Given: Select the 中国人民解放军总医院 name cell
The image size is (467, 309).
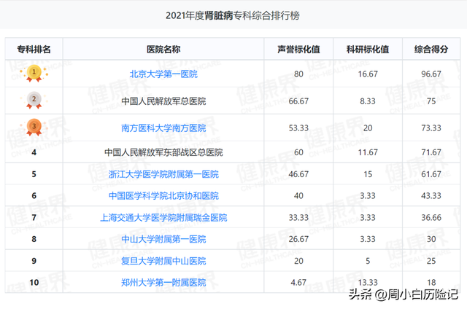Looking at the screenshot, I should click(x=163, y=101).
